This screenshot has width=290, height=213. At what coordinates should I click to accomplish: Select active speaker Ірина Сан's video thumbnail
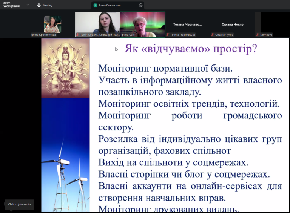pos(143,25)
